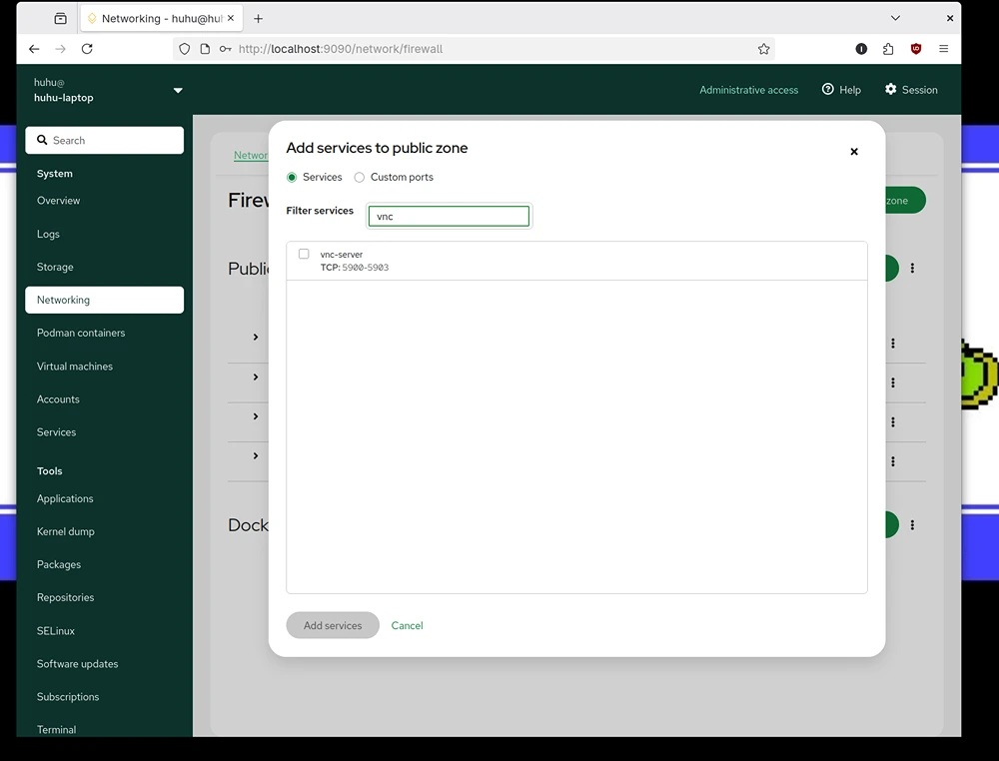Expand the huhu-laptop host dropdown
The width and height of the screenshot is (999, 761).
tap(178, 91)
